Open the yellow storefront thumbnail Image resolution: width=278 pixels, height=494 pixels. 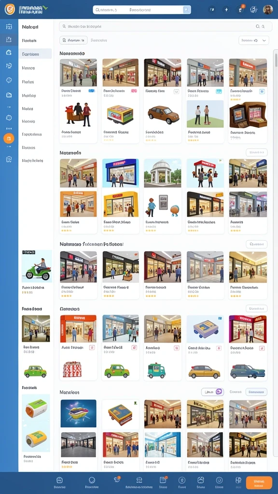point(120,204)
